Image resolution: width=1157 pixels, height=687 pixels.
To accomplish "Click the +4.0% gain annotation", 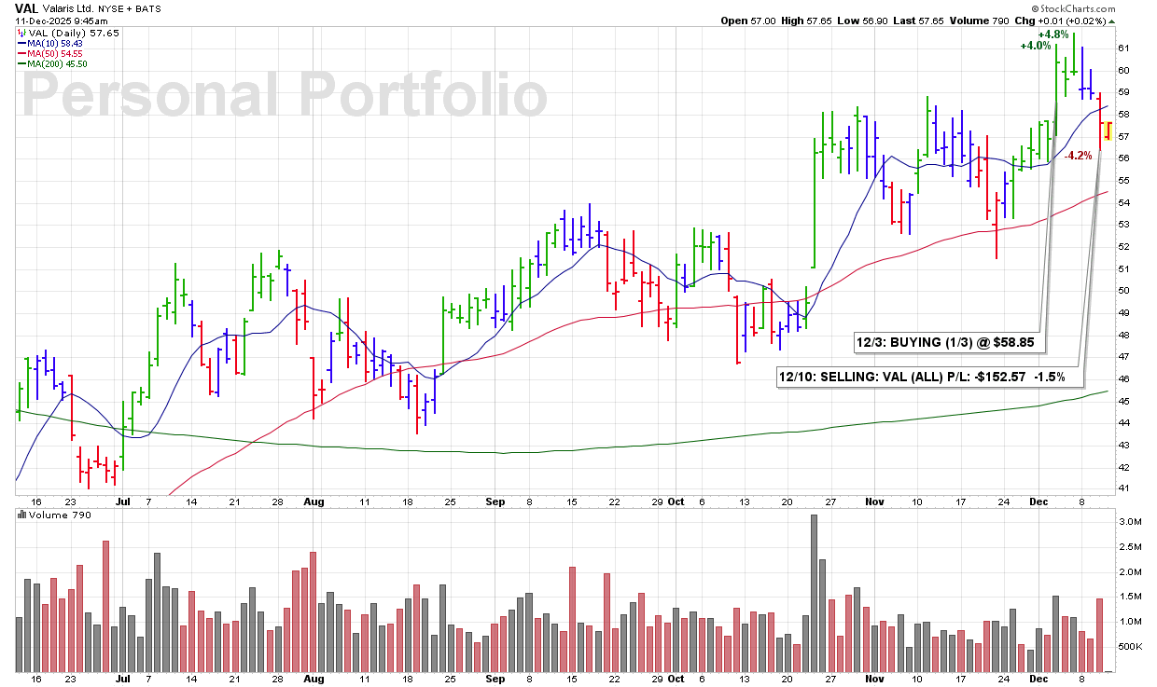I will [x=1036, y=46].
